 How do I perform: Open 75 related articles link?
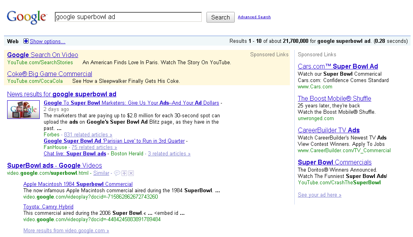tap(94, 147)
